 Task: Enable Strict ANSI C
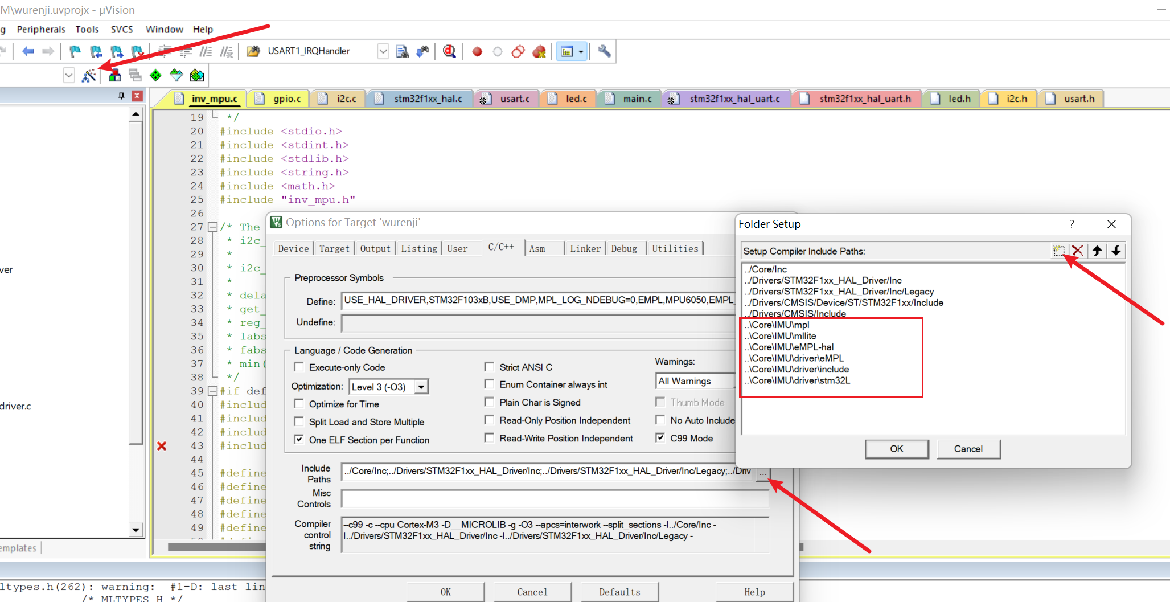[x=489, y=367]
